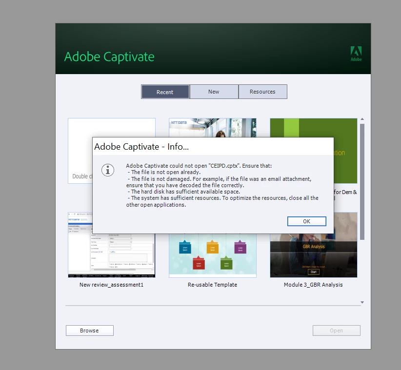401x370 pixels.
Task: Click the disabled Open button
Action: point(336,331)
